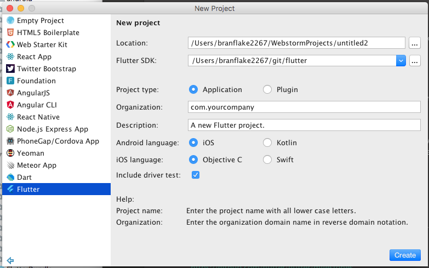Click the Organization text field
This screenshot has height=268, width=429.
pos(304,107)
